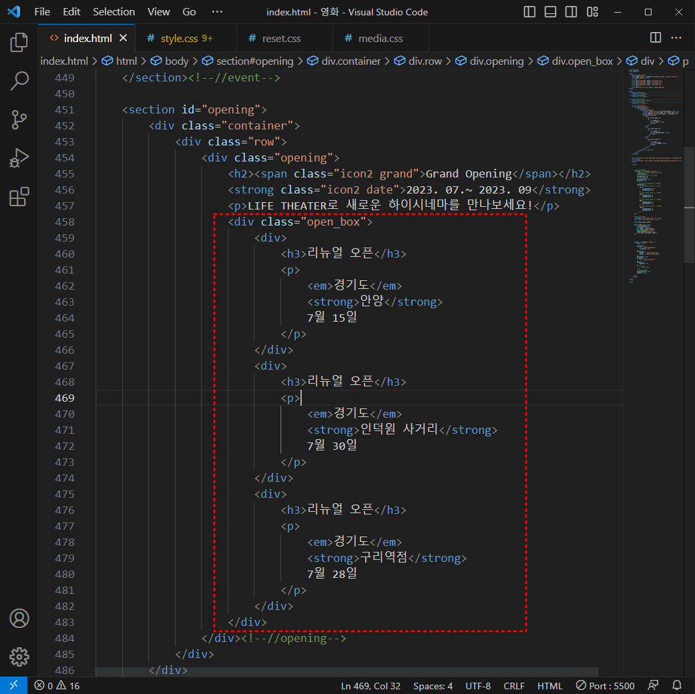Open the editor More Actions ellipsis
This screenshot has width=695, height=694.
click(x=676, y=37)
